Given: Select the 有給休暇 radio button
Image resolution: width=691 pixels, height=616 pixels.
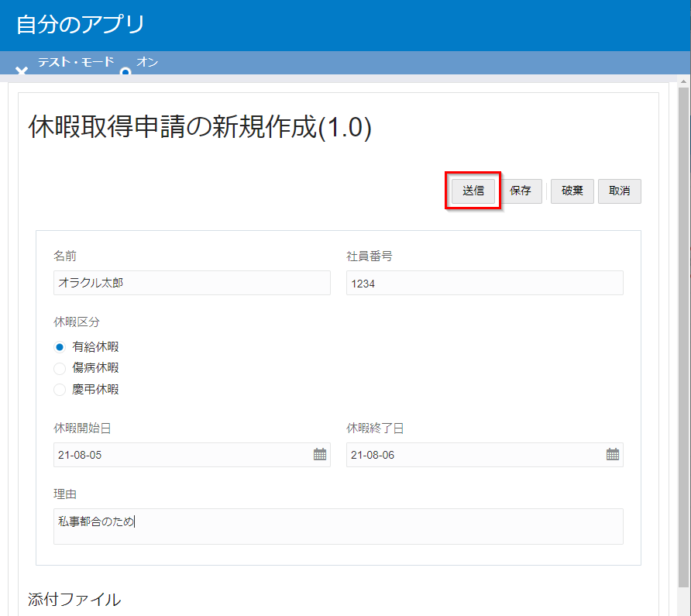Looking at the screenshot, I should 60,347.
